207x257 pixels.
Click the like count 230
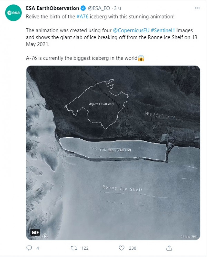point(133,248)
